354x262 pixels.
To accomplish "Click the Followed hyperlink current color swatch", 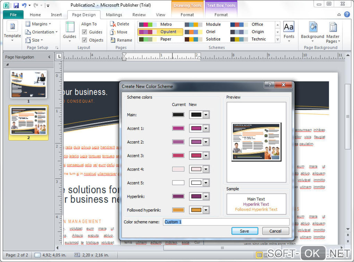I will click(178, 210).
